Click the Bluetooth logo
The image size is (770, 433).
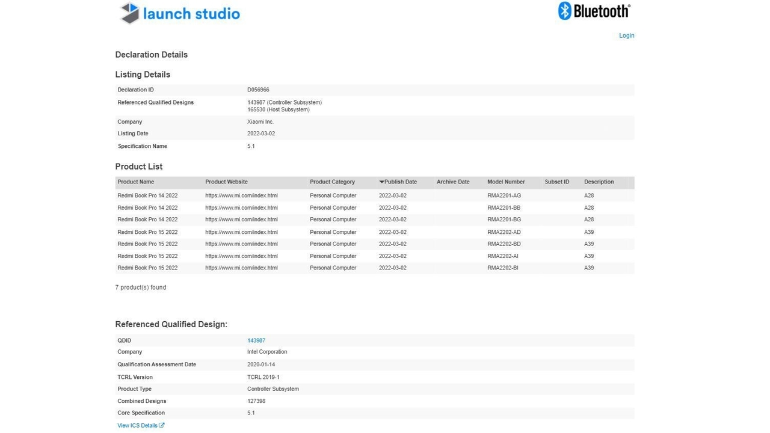(x=594, y=11)
